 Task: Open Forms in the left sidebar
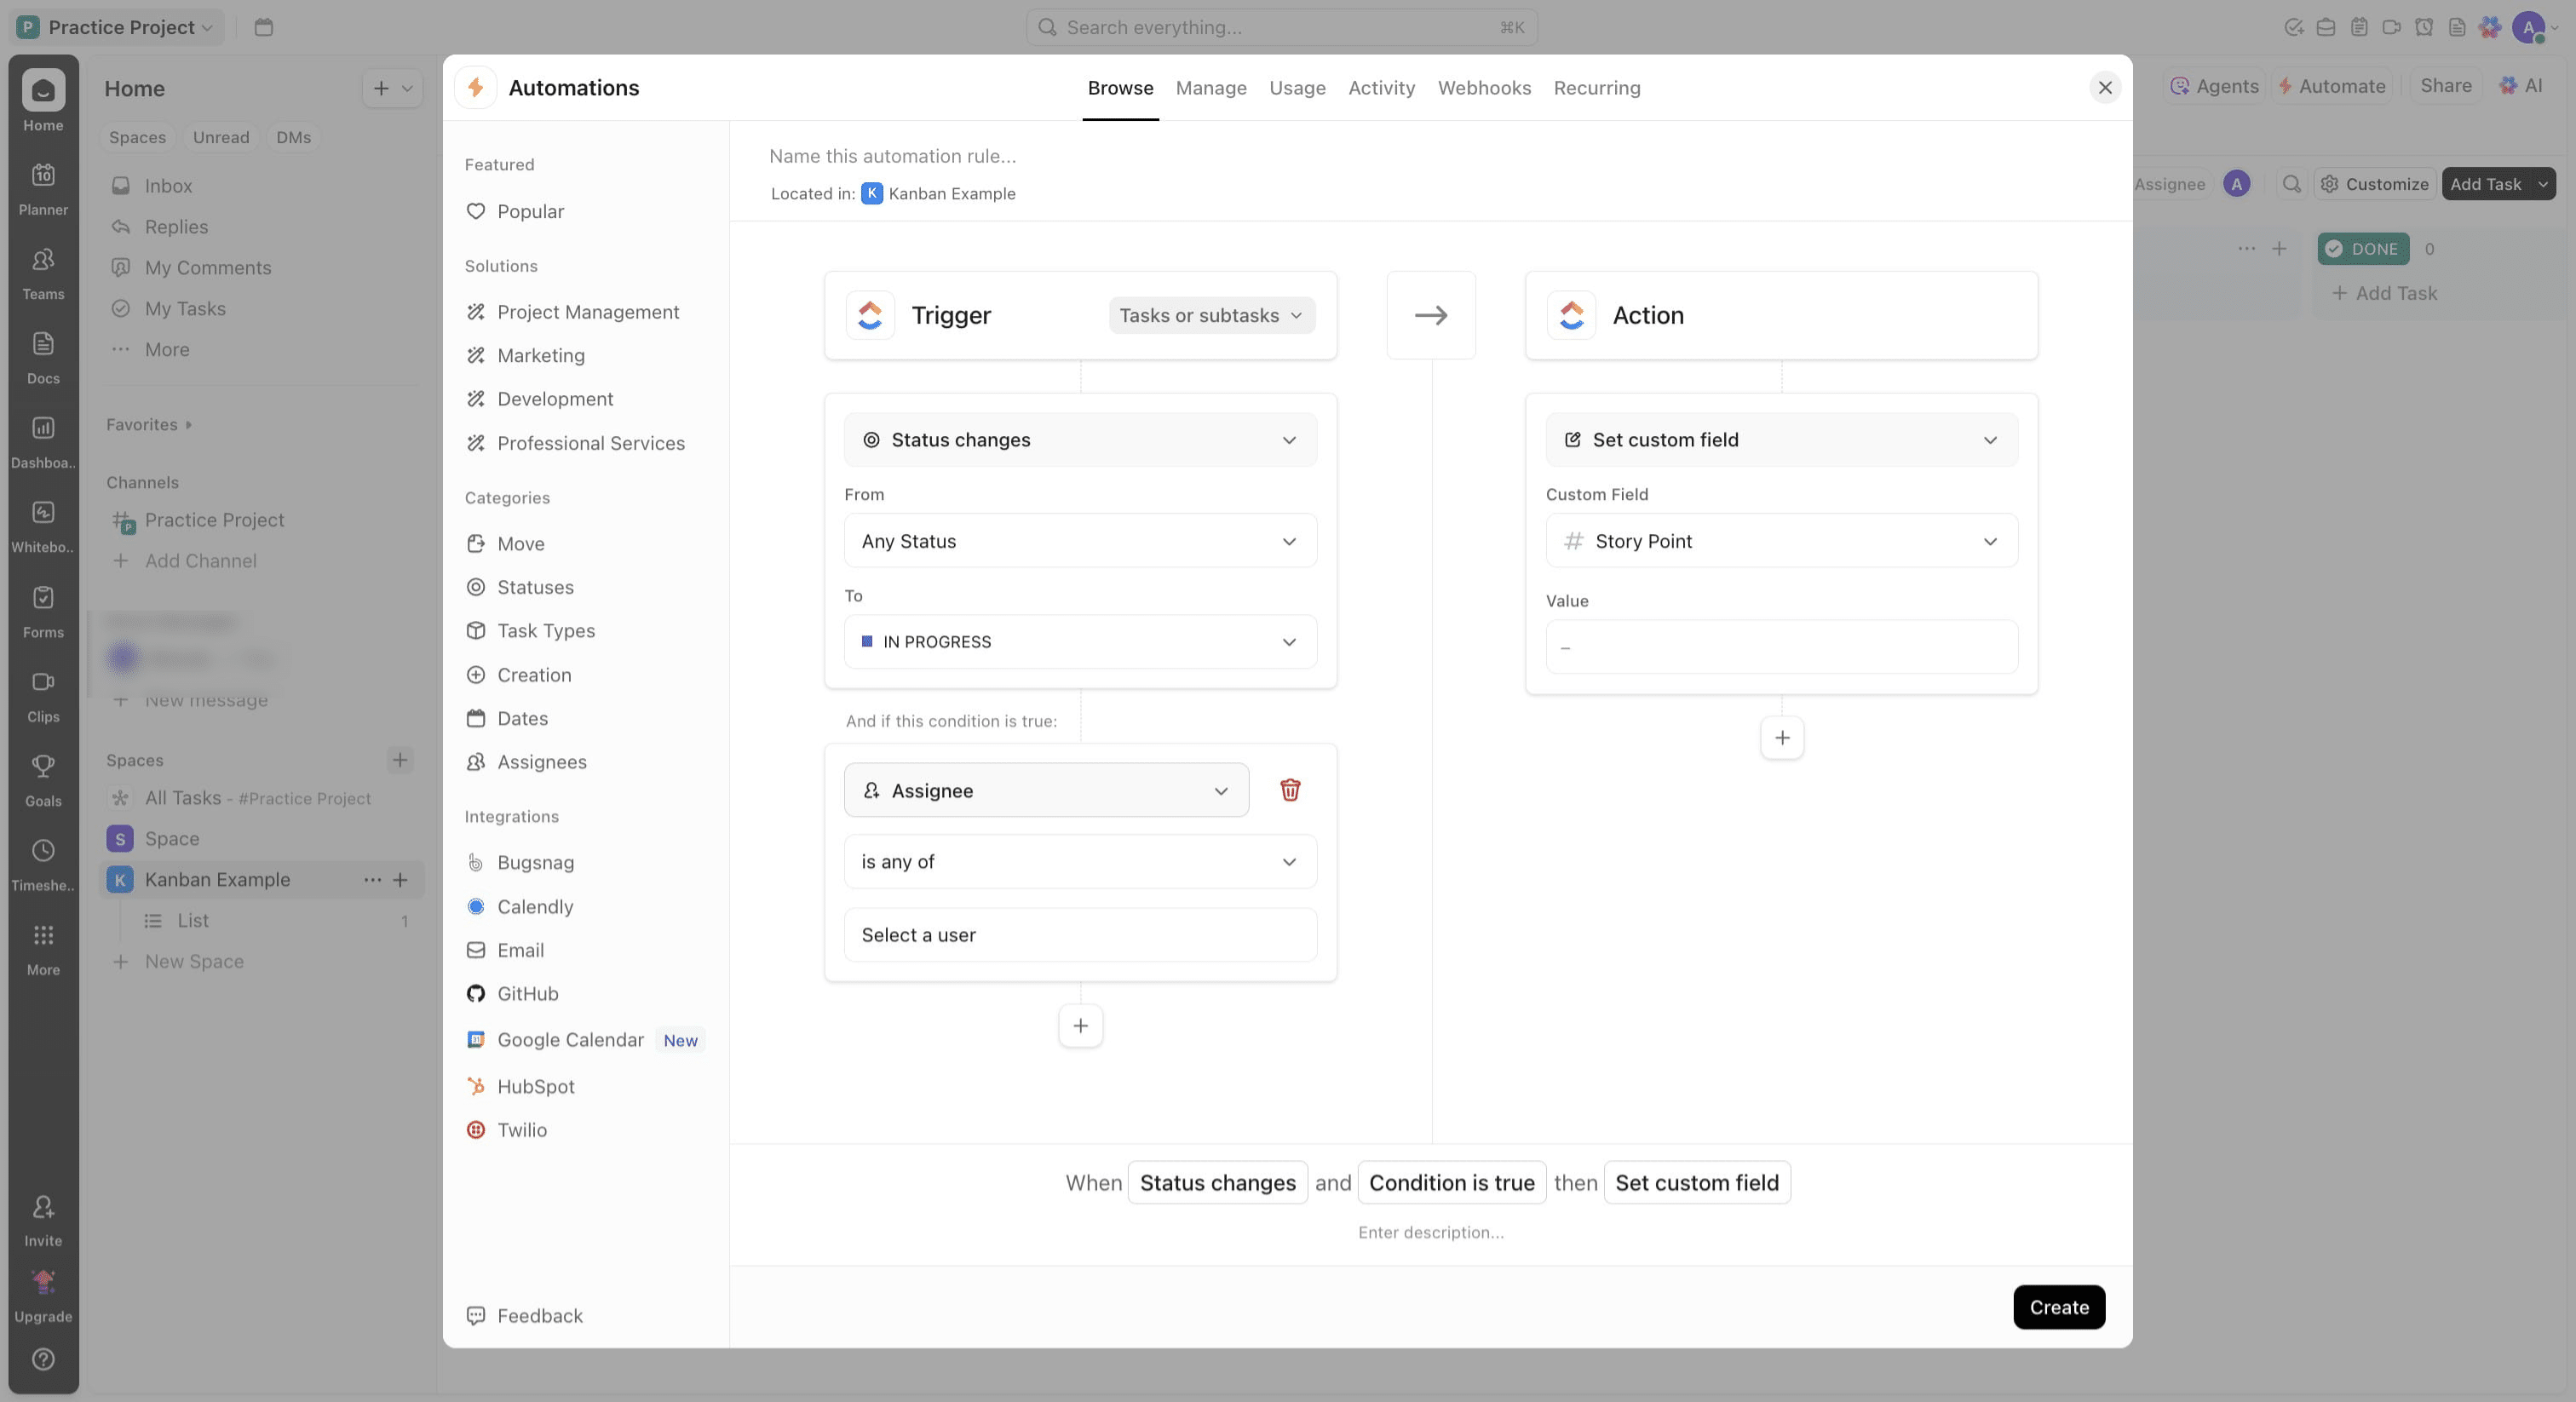click(x=43, y=611)
